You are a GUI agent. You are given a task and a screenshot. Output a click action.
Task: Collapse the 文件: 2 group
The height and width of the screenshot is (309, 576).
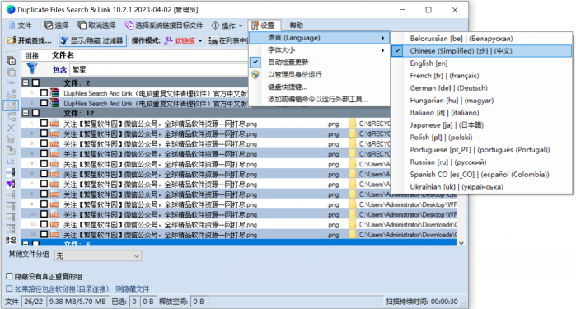pyautogui.click(x=26, y=82)
